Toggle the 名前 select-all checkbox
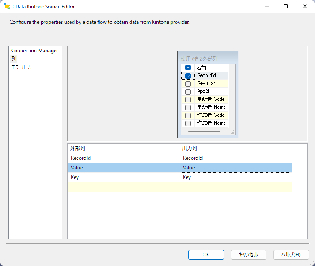315x266 pixels. point(188,68)
